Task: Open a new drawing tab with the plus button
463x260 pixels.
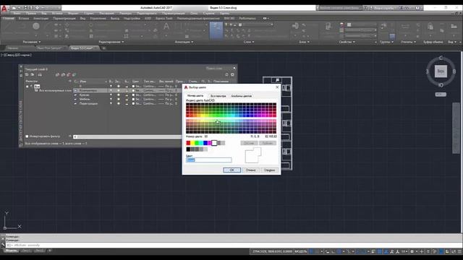Action: point(103,48)
